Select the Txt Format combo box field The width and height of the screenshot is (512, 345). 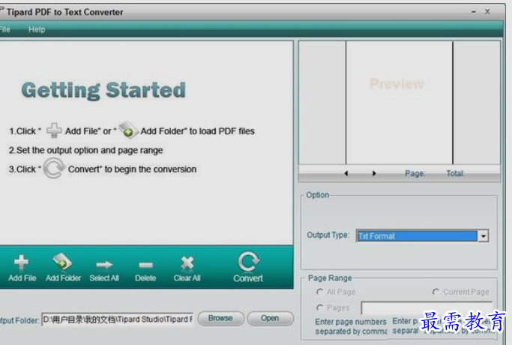click(x=417, y=235)
